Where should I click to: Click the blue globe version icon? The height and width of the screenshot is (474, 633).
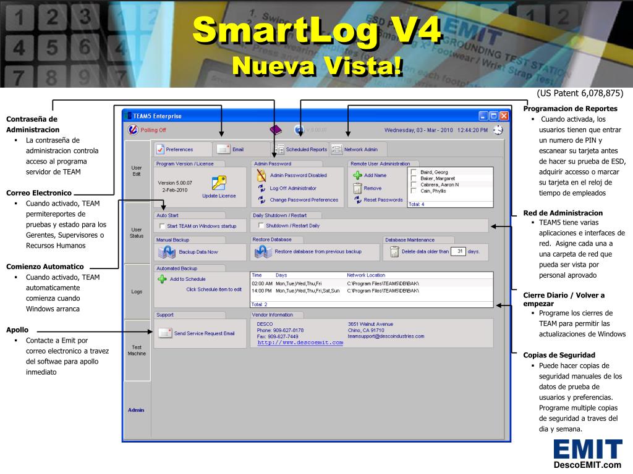point(299,130)
